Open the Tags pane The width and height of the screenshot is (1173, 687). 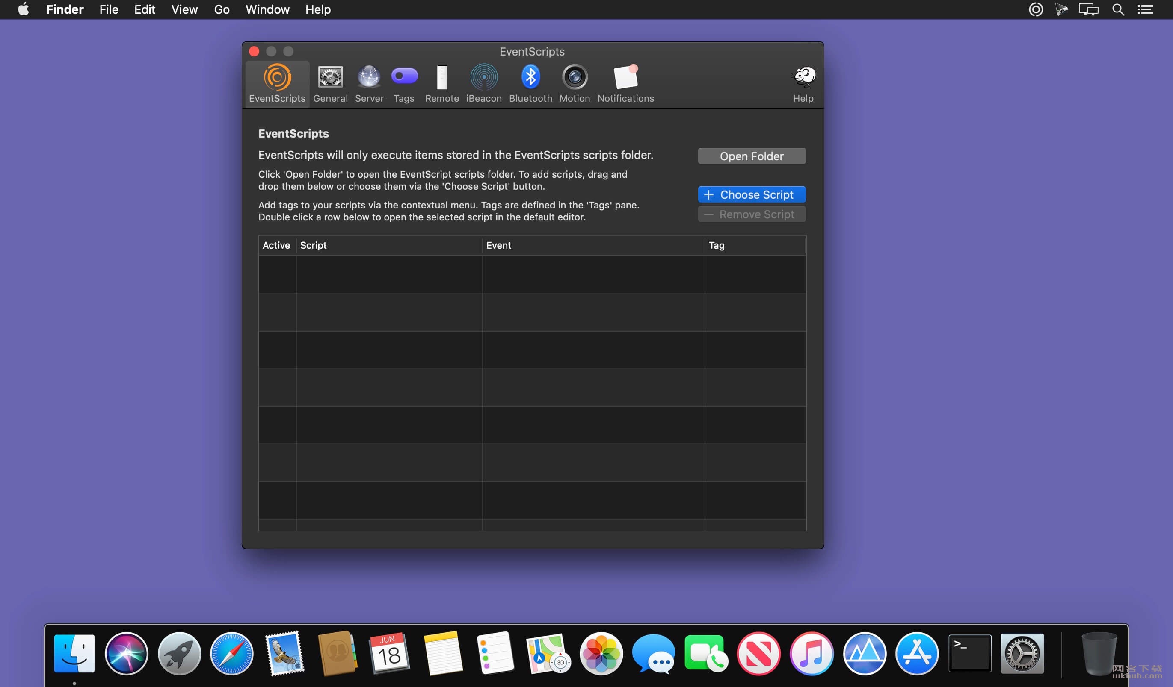pyautogui.click(x=403, y=84)
